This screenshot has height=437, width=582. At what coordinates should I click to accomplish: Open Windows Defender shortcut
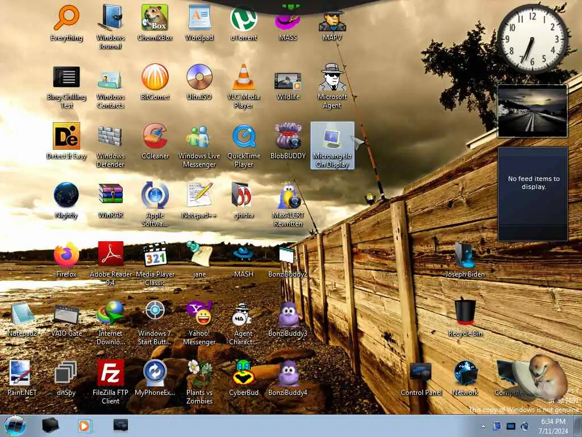pyautogui.click(x=111, y=147)
